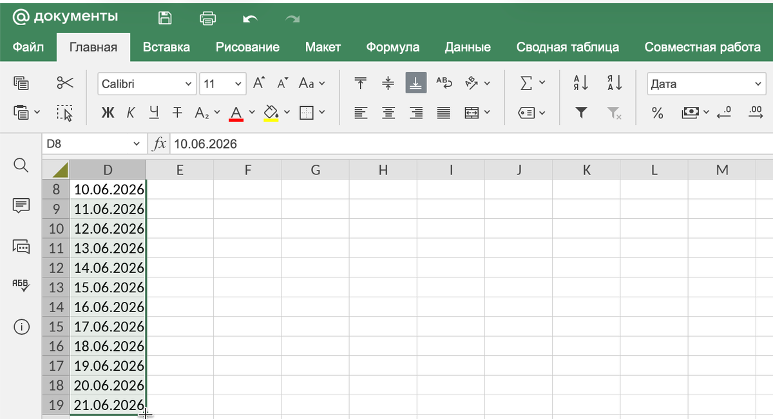Align text right
Image resolution: width=773 pixels, height=419 pixels.
coord(416,113)
